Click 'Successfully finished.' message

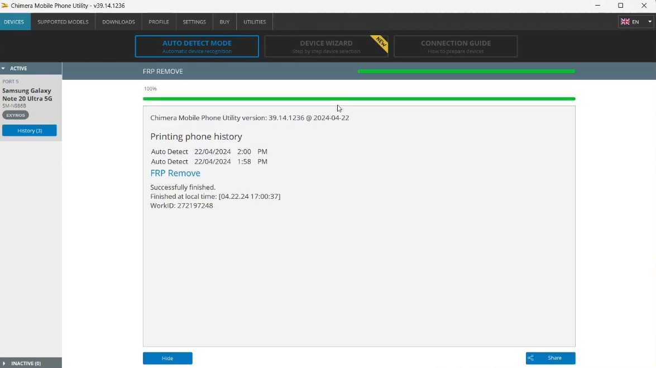[183, 187]
